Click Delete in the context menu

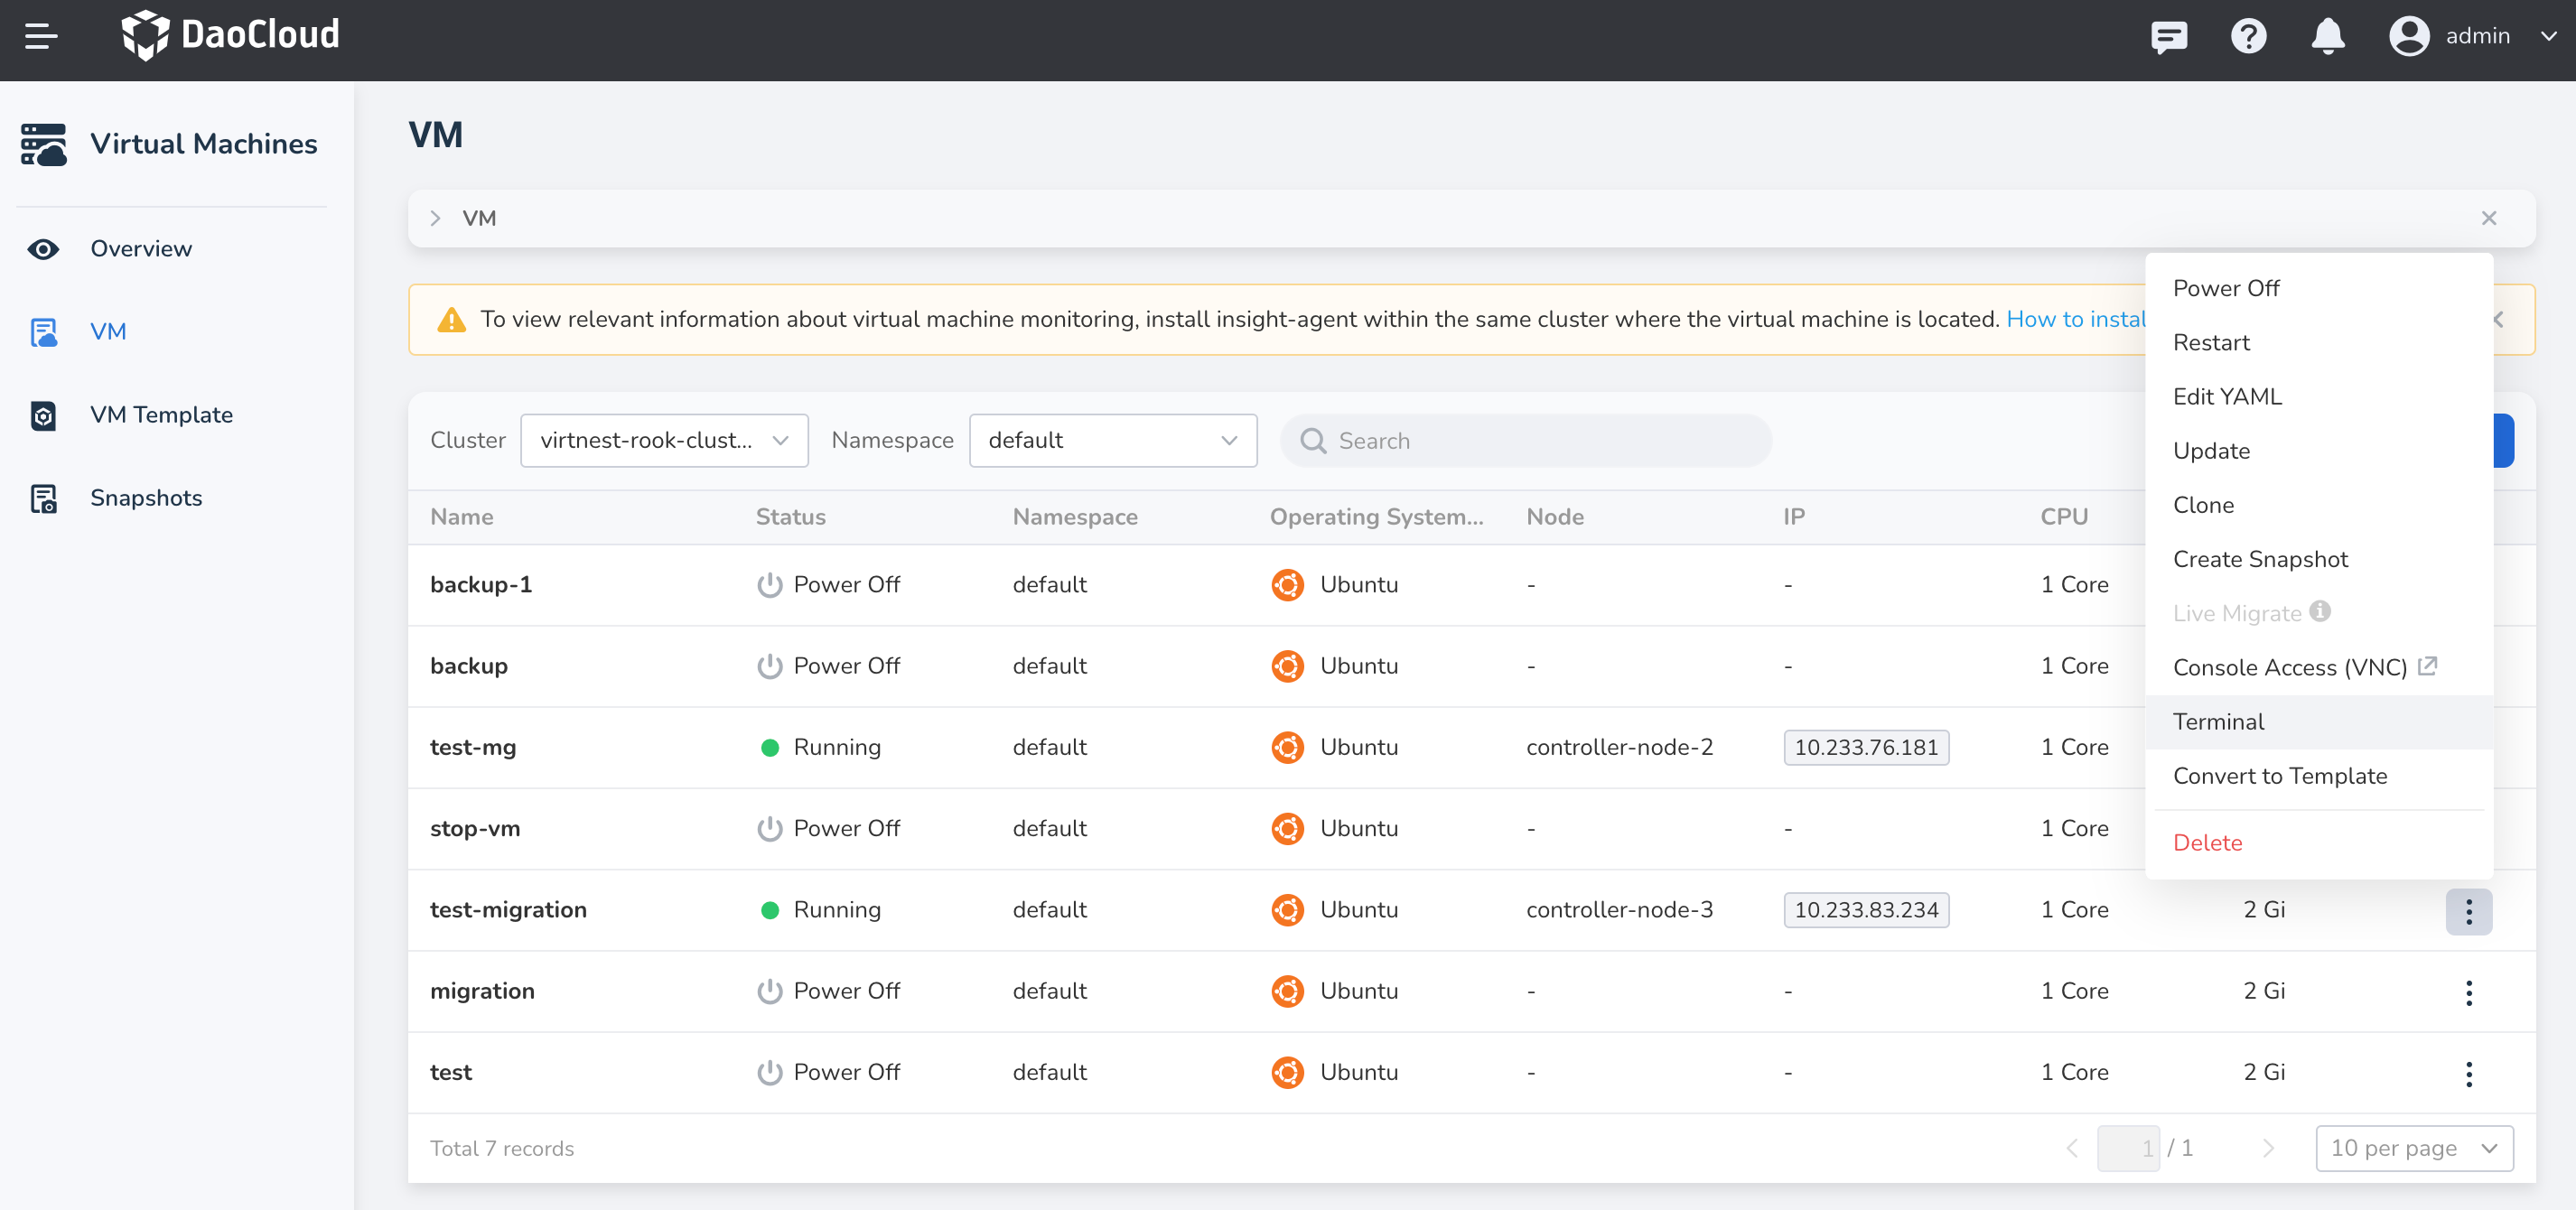point(2207,843)
